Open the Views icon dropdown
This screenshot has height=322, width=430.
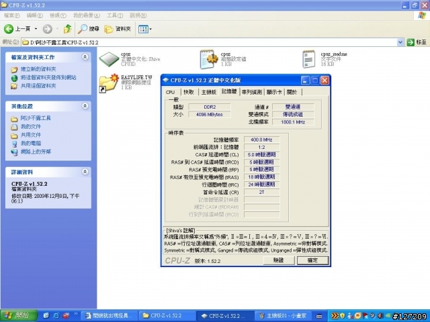(145, 29)
